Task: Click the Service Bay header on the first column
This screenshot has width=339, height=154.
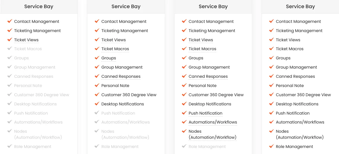Action: pos(39,6)
